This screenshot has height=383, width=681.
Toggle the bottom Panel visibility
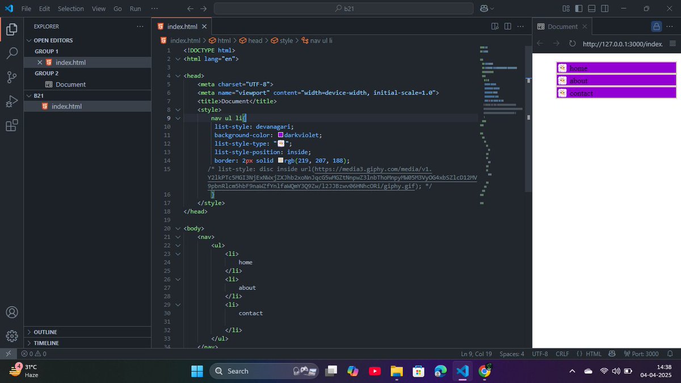(x=592, y=9)
